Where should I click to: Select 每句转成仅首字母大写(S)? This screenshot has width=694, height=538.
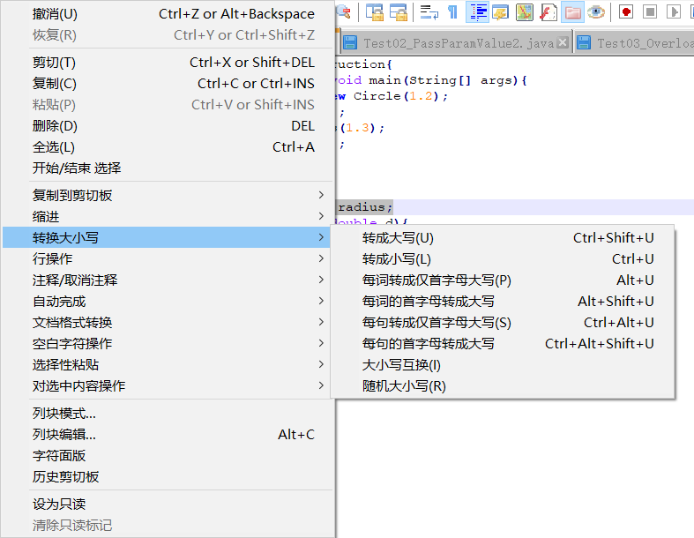click(503, 323)
